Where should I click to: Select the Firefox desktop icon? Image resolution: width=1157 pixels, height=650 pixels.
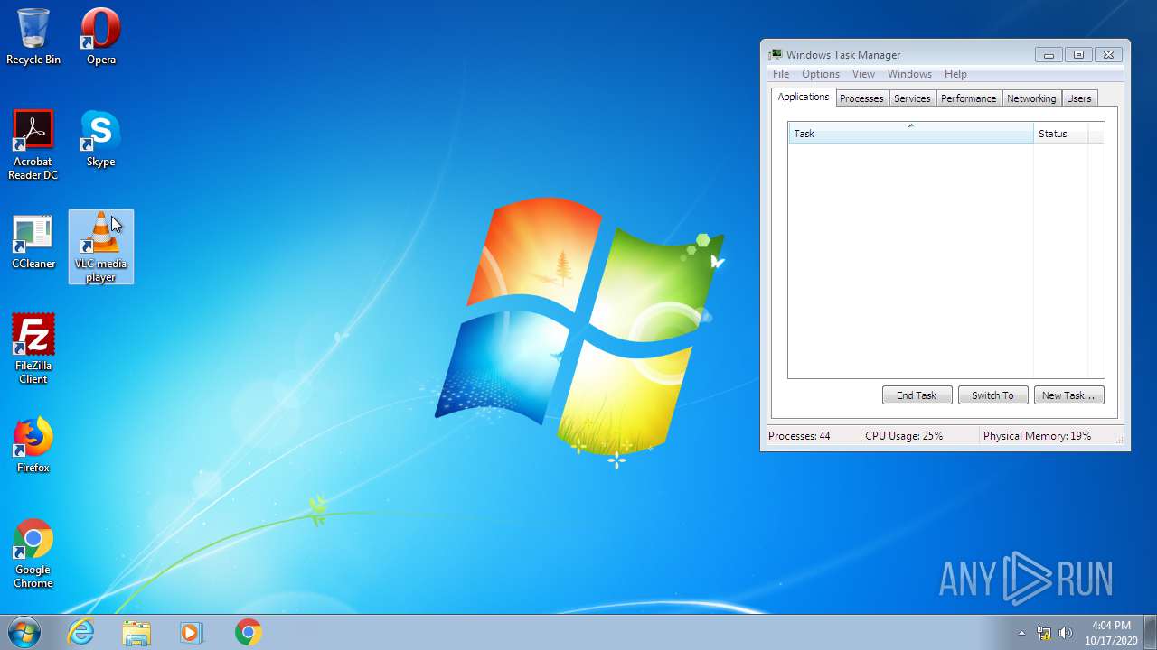[33, 446]
